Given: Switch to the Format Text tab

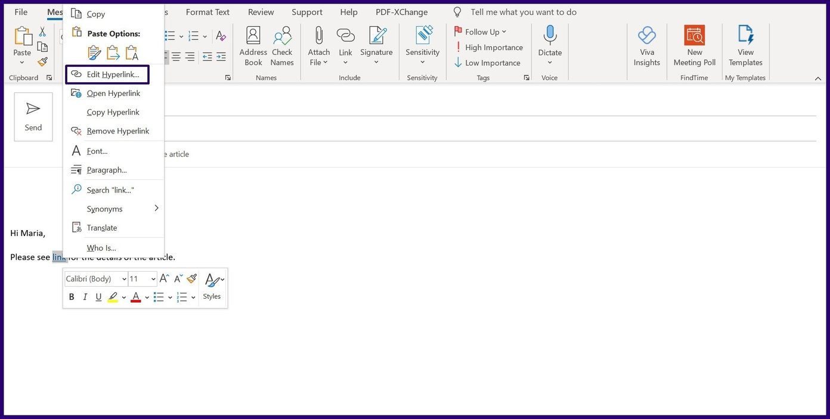Looking at the screenshot, I should pyautogui.click(x=207, y=12).
